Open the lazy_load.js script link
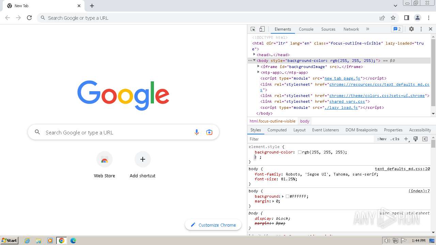This screenshot has height=245, width=436. [x=341, y=108]
